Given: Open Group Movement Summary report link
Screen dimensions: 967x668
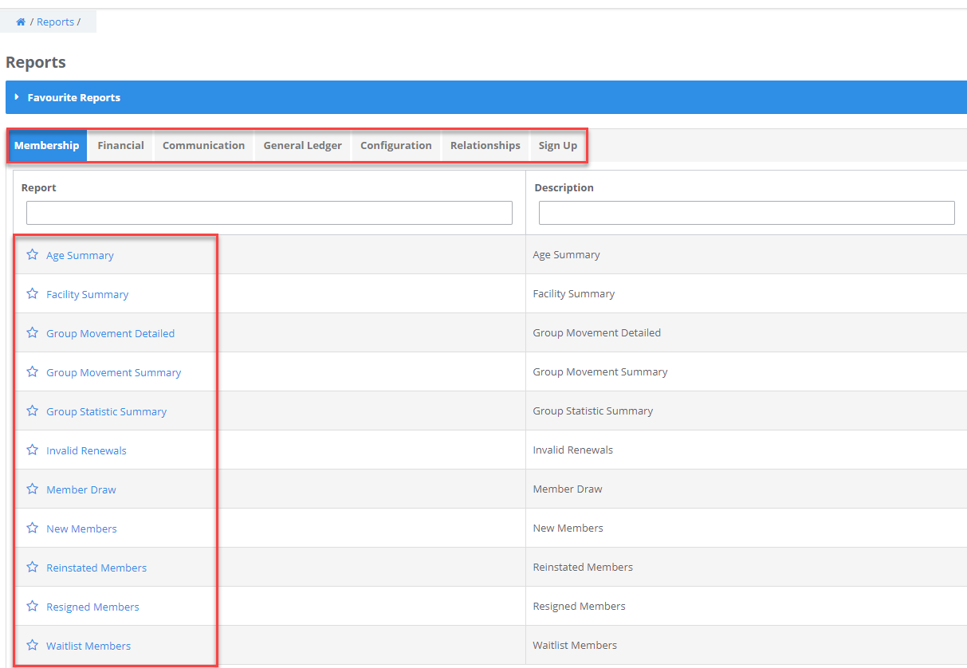Looking at the screenshot, I should click(x=114, y=372).
